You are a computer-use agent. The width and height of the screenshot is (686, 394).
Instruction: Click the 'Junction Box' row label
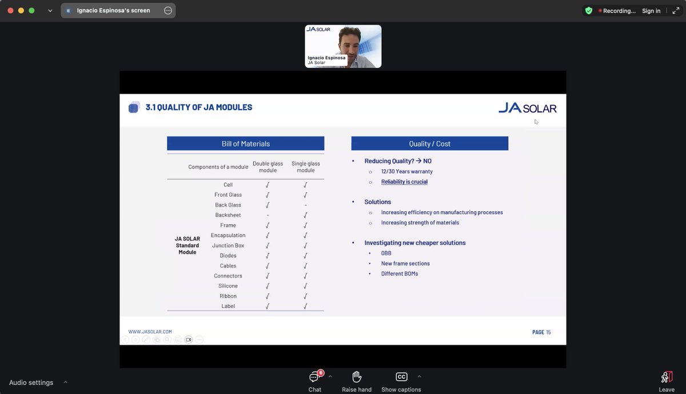(228, 246)
